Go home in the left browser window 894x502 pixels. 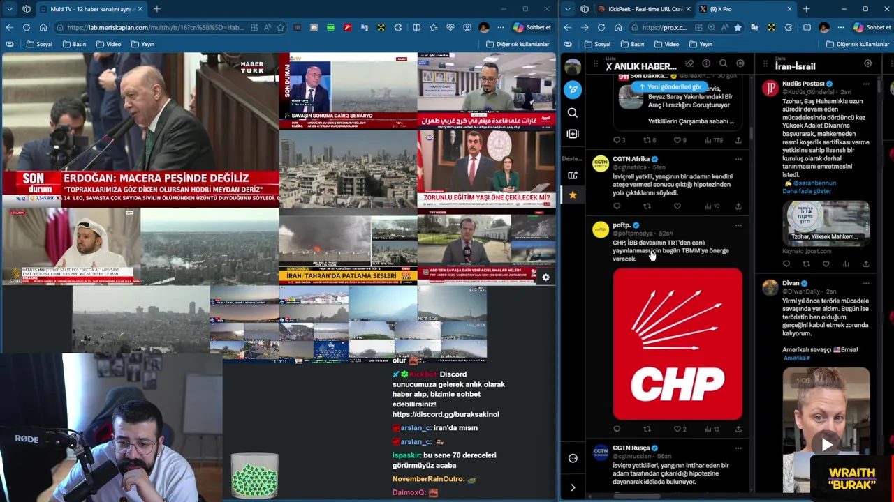click(43, 27)
